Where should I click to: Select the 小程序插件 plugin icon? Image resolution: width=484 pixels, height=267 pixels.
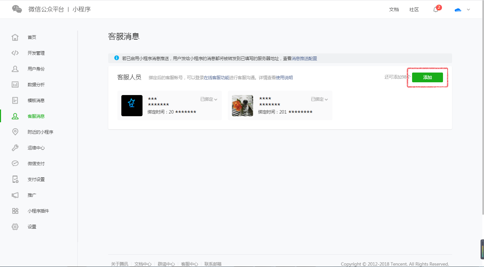[x=15, y=211]
